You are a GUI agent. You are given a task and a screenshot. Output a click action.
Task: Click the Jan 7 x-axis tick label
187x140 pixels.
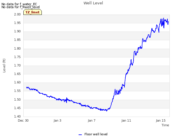point(91,120)
